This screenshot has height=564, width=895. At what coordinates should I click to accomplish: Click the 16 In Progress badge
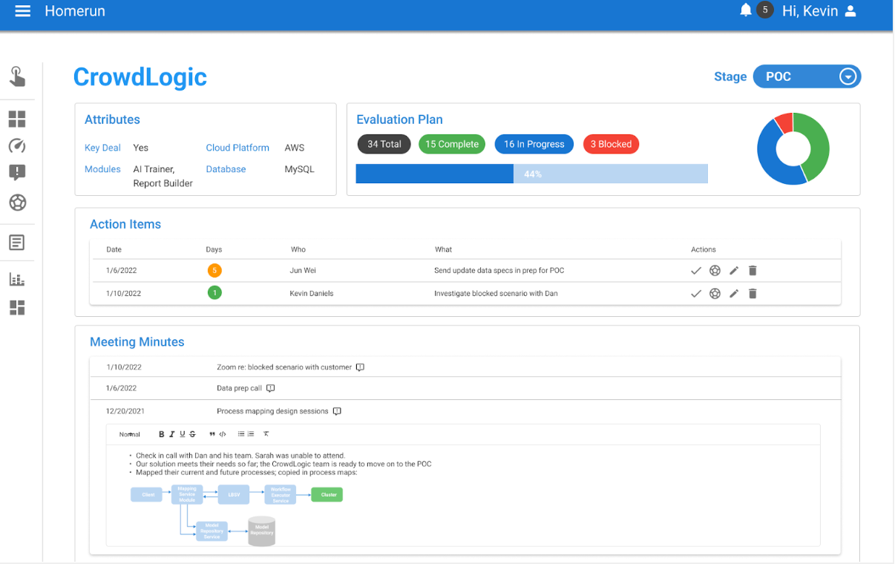[x=534, y=144]
